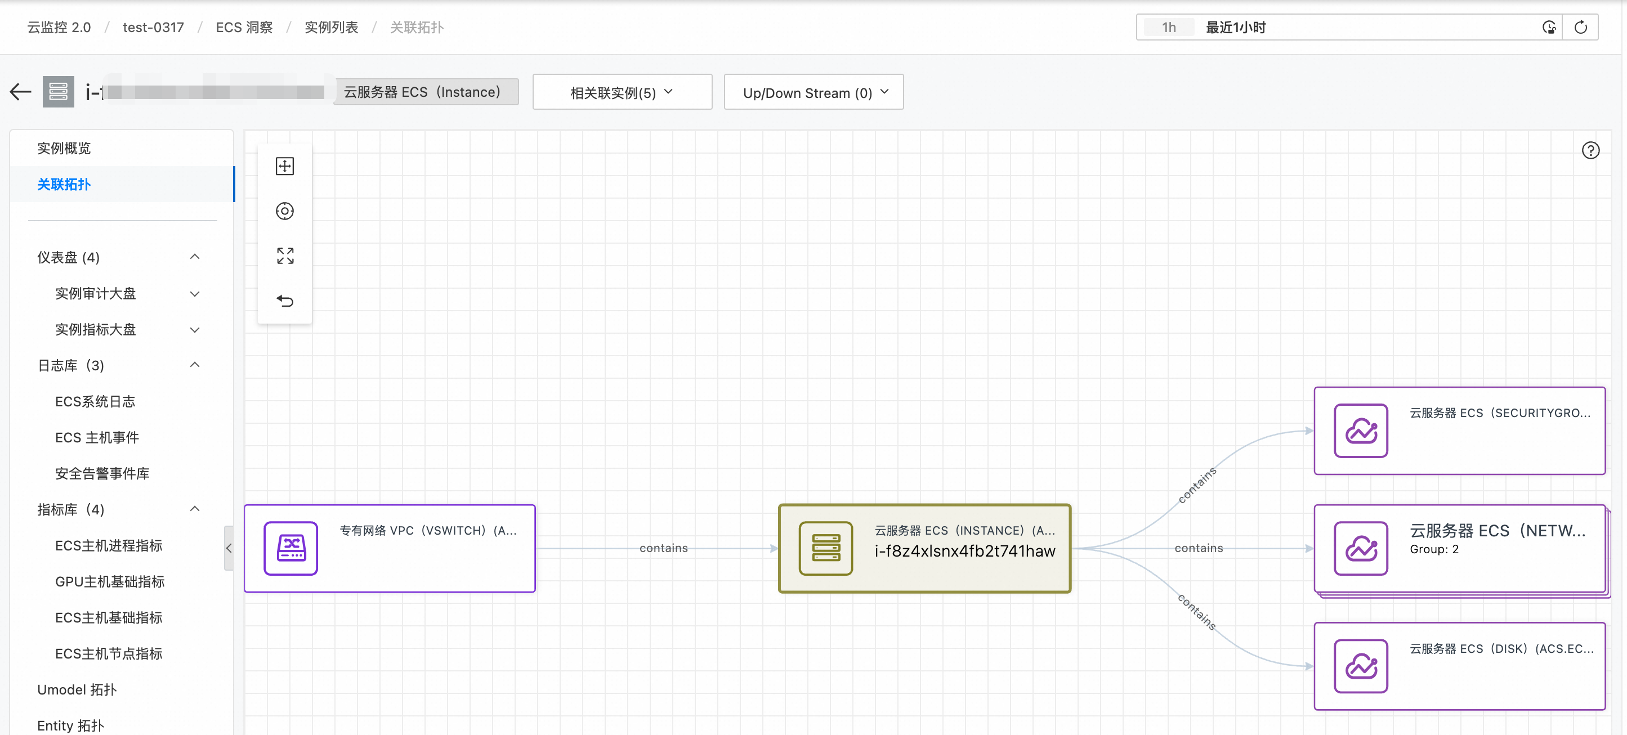The height and width of the screenshot is (735, 1627).
Task: Expand 实例指标大盘 chevron
Action: pyautogui.click(x=195, y=330)
